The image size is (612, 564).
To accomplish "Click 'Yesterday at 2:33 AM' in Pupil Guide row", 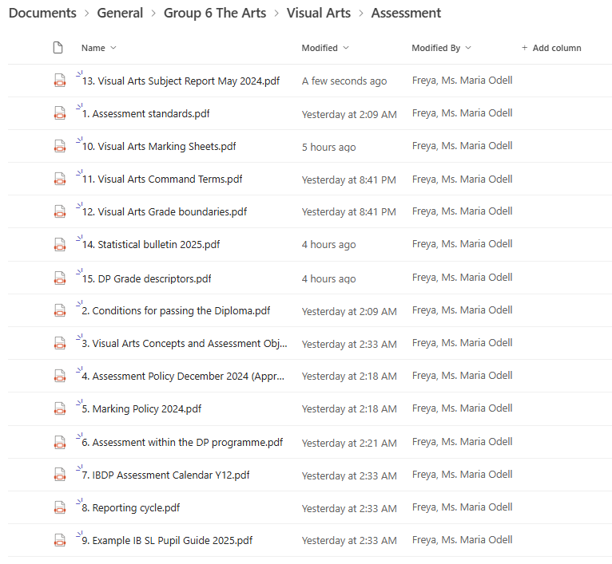I will click(349, 541).
